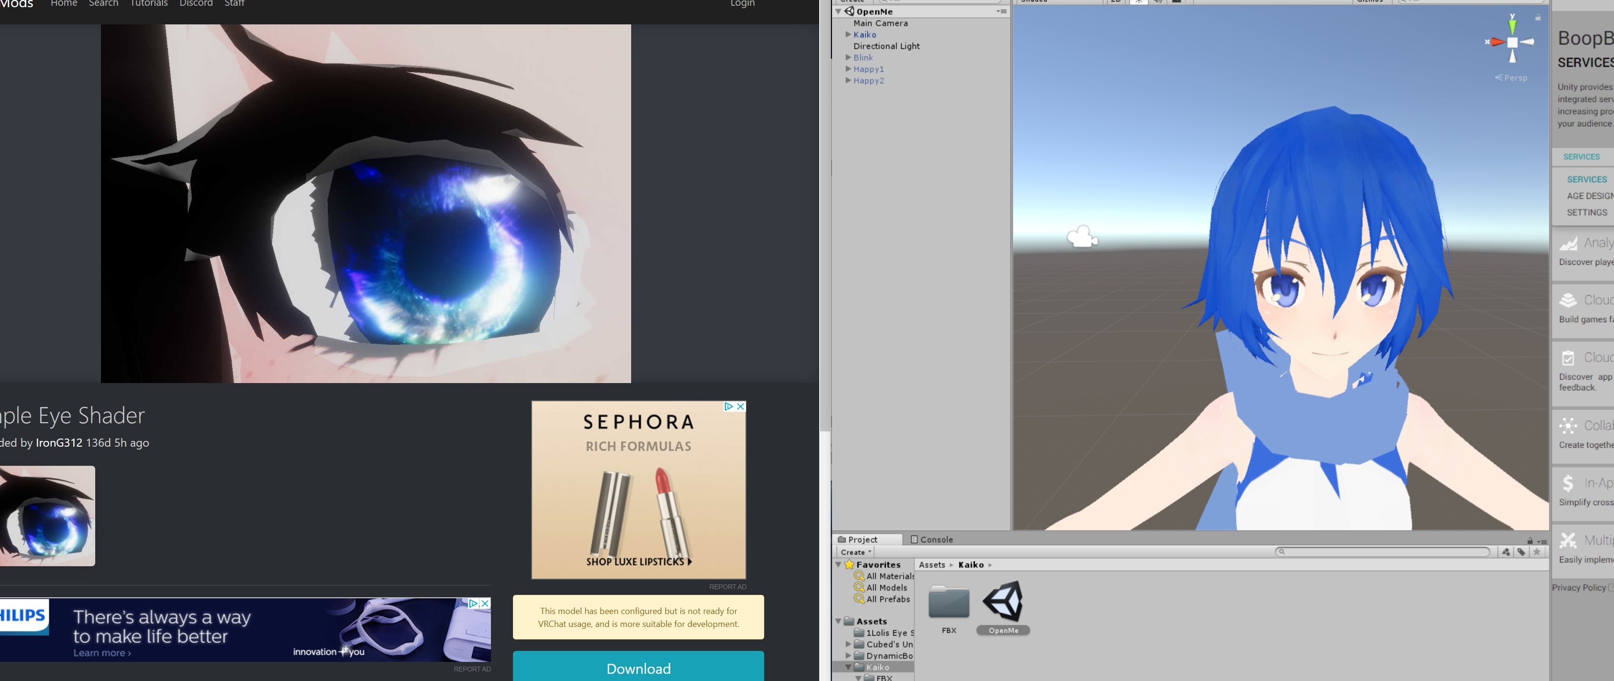Click the camera gizmo in scene view

(x=1082, y=237)
